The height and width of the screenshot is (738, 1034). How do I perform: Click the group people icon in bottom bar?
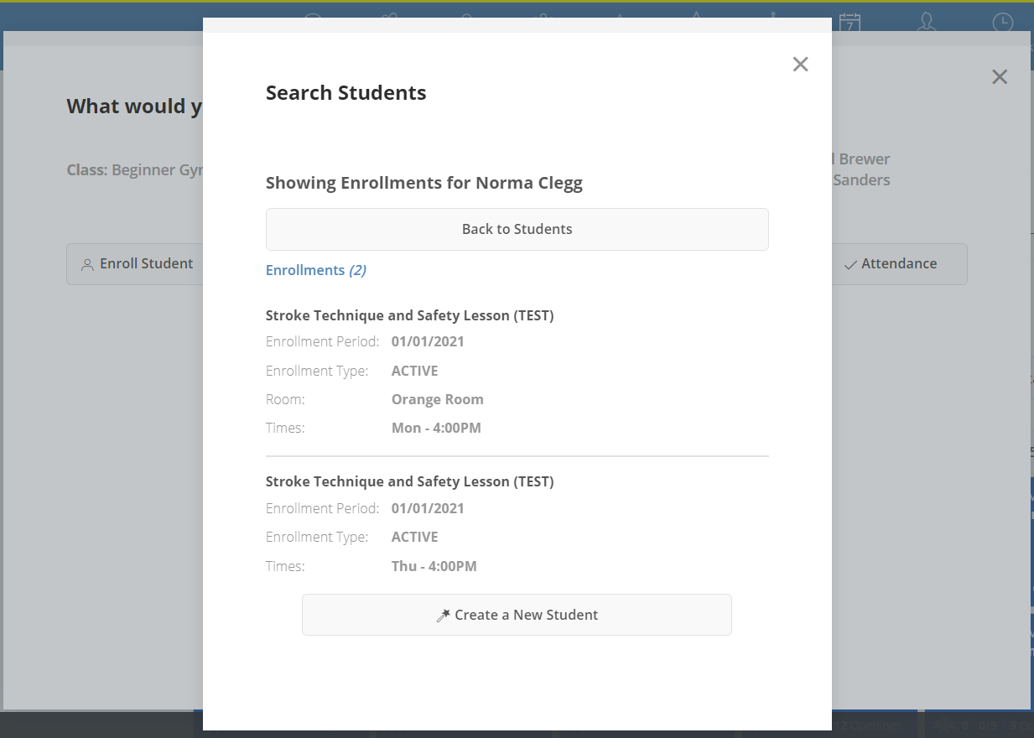tap(945, 725)
